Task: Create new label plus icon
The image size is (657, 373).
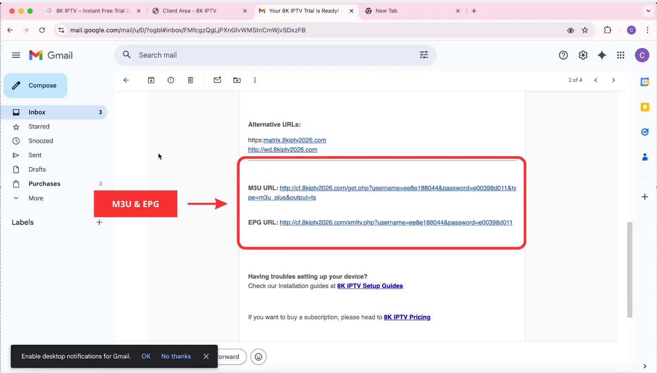Action: [x=99, y=222]
